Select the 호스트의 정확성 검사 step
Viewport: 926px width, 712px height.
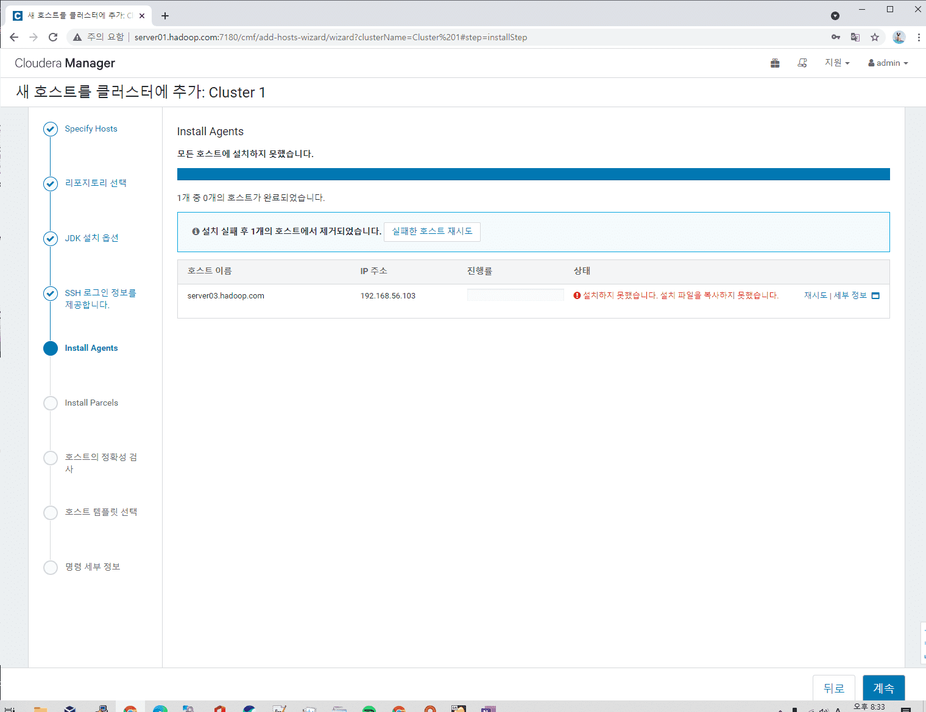pyautogui.click(x=101, y=463)
